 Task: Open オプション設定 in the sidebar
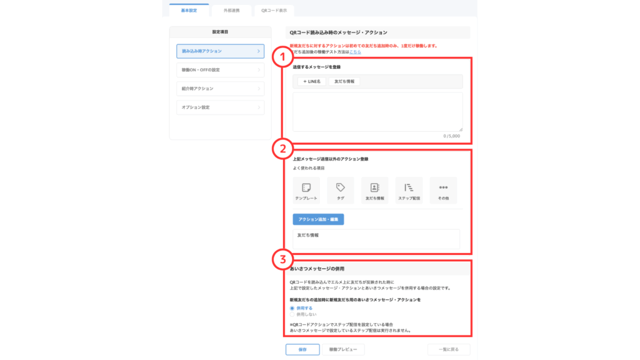(220, 107)
